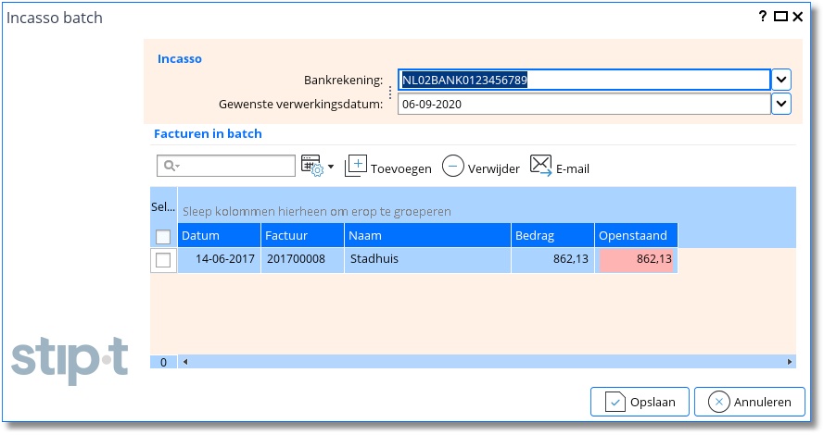This screenshot has width=824, height=435.
Task: Tick the select-all header checkbox
Action: 163,237
